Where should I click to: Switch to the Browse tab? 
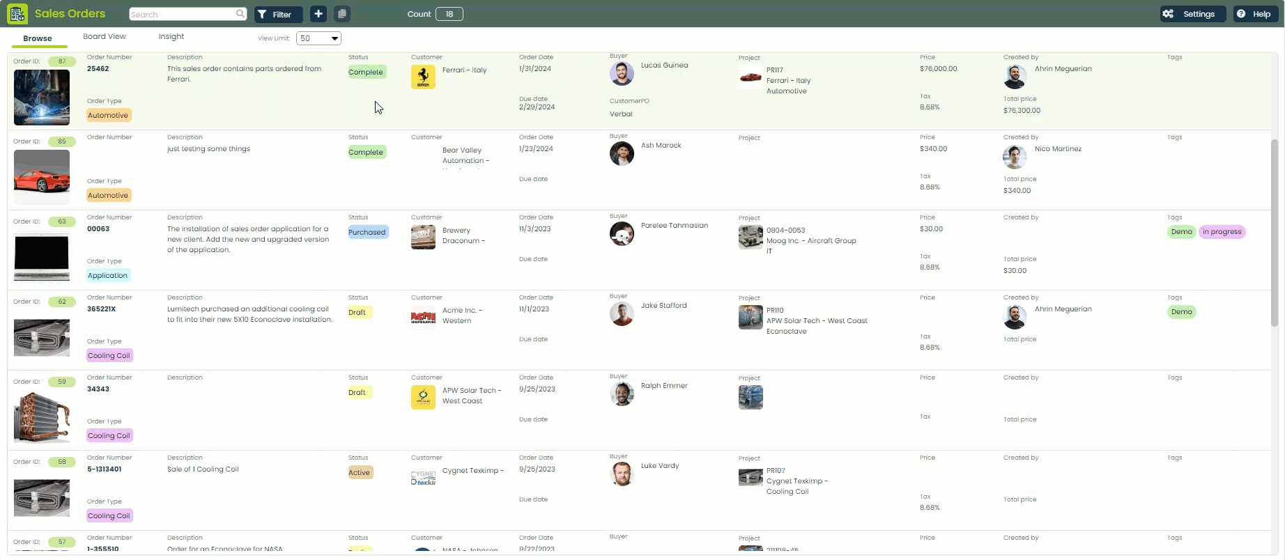[x=38, y=38]
